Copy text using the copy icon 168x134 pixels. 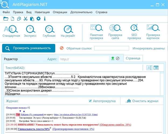pos(19,19)
